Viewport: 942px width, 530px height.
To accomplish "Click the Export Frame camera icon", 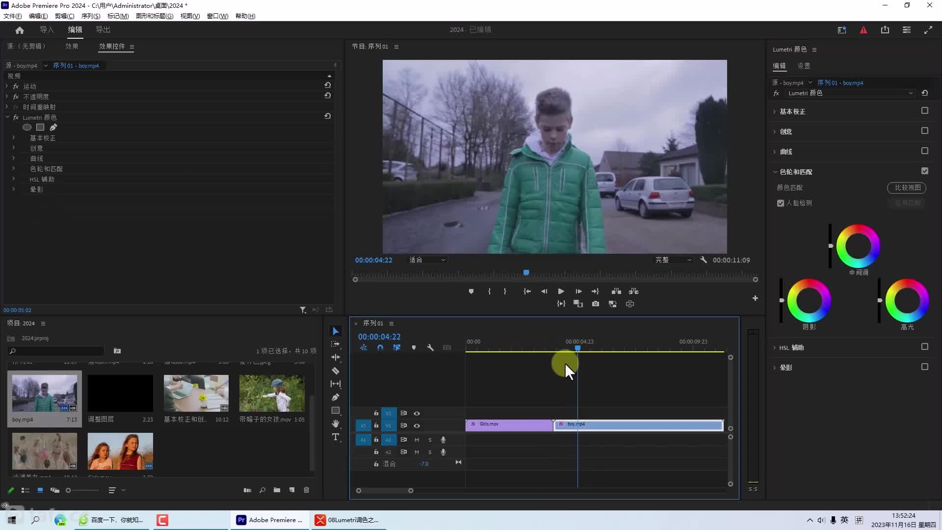I will 596,304.
